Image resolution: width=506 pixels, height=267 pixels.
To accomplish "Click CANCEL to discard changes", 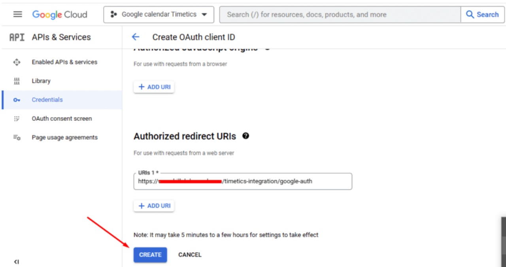I will pos(190,255).
